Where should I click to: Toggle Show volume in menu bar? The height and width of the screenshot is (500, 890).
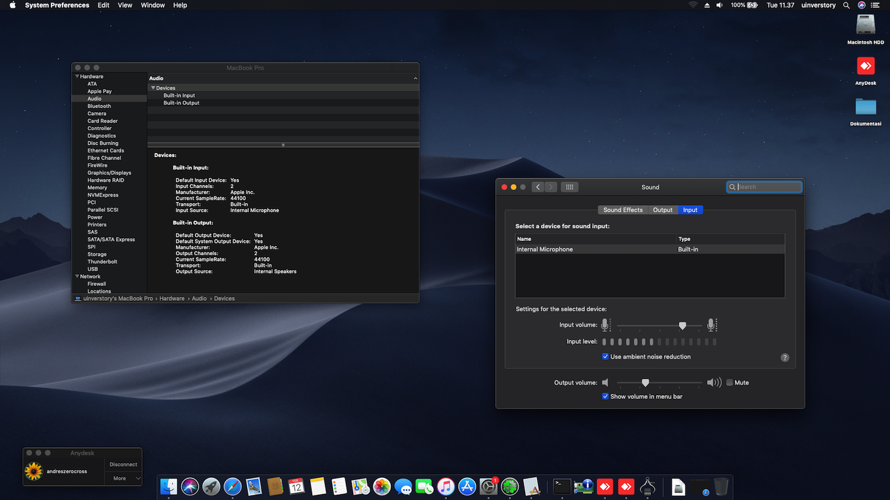click(x=605, y=396)
